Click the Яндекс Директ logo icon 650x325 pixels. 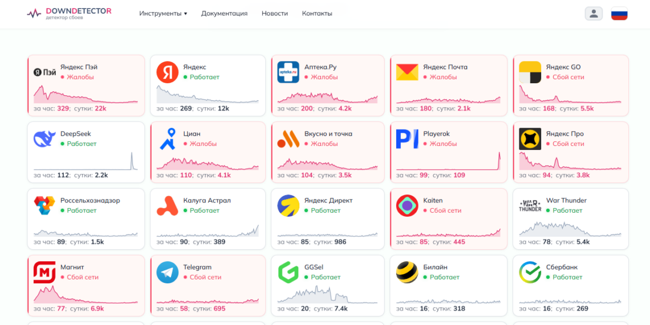(288, 206)
